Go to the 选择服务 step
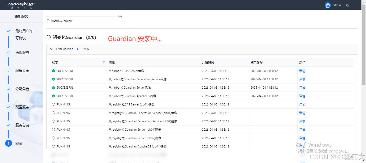This screenshot has height=163, width=366. point(22,53)
